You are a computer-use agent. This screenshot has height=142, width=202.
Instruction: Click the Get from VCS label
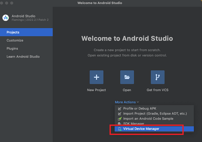(158, 90)
